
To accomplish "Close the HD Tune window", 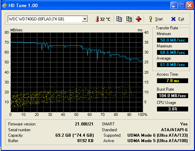I will tap(190, 5).
